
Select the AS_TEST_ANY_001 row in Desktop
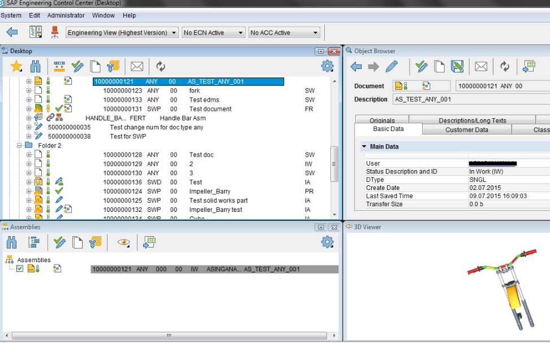click(188, 81)
